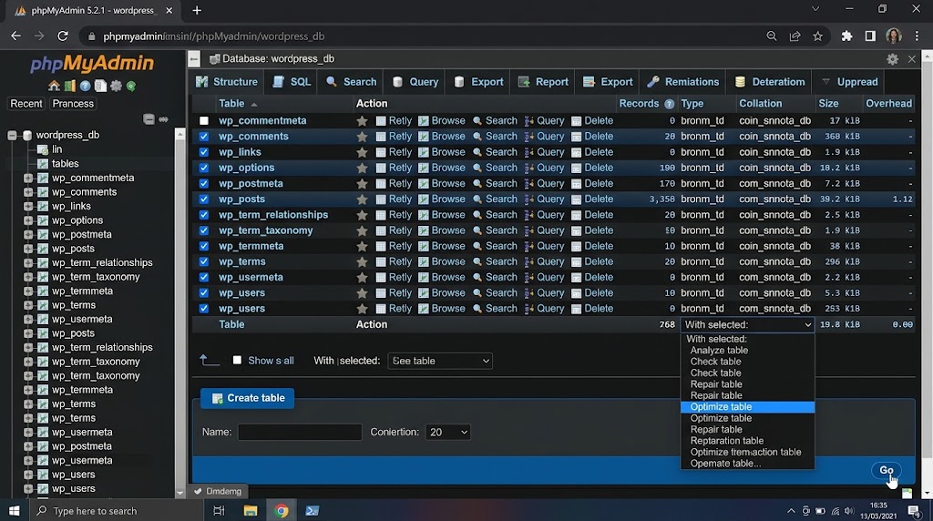
Task: Toggle the Show all checkbox
Action: click(x=237, y=361)
